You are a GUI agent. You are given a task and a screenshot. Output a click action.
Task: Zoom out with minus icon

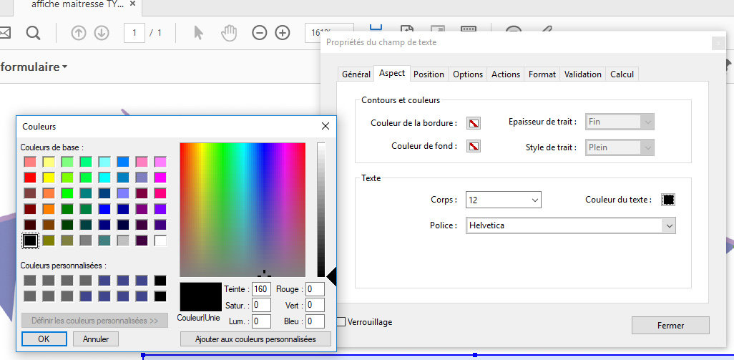(x=260, y=33)
